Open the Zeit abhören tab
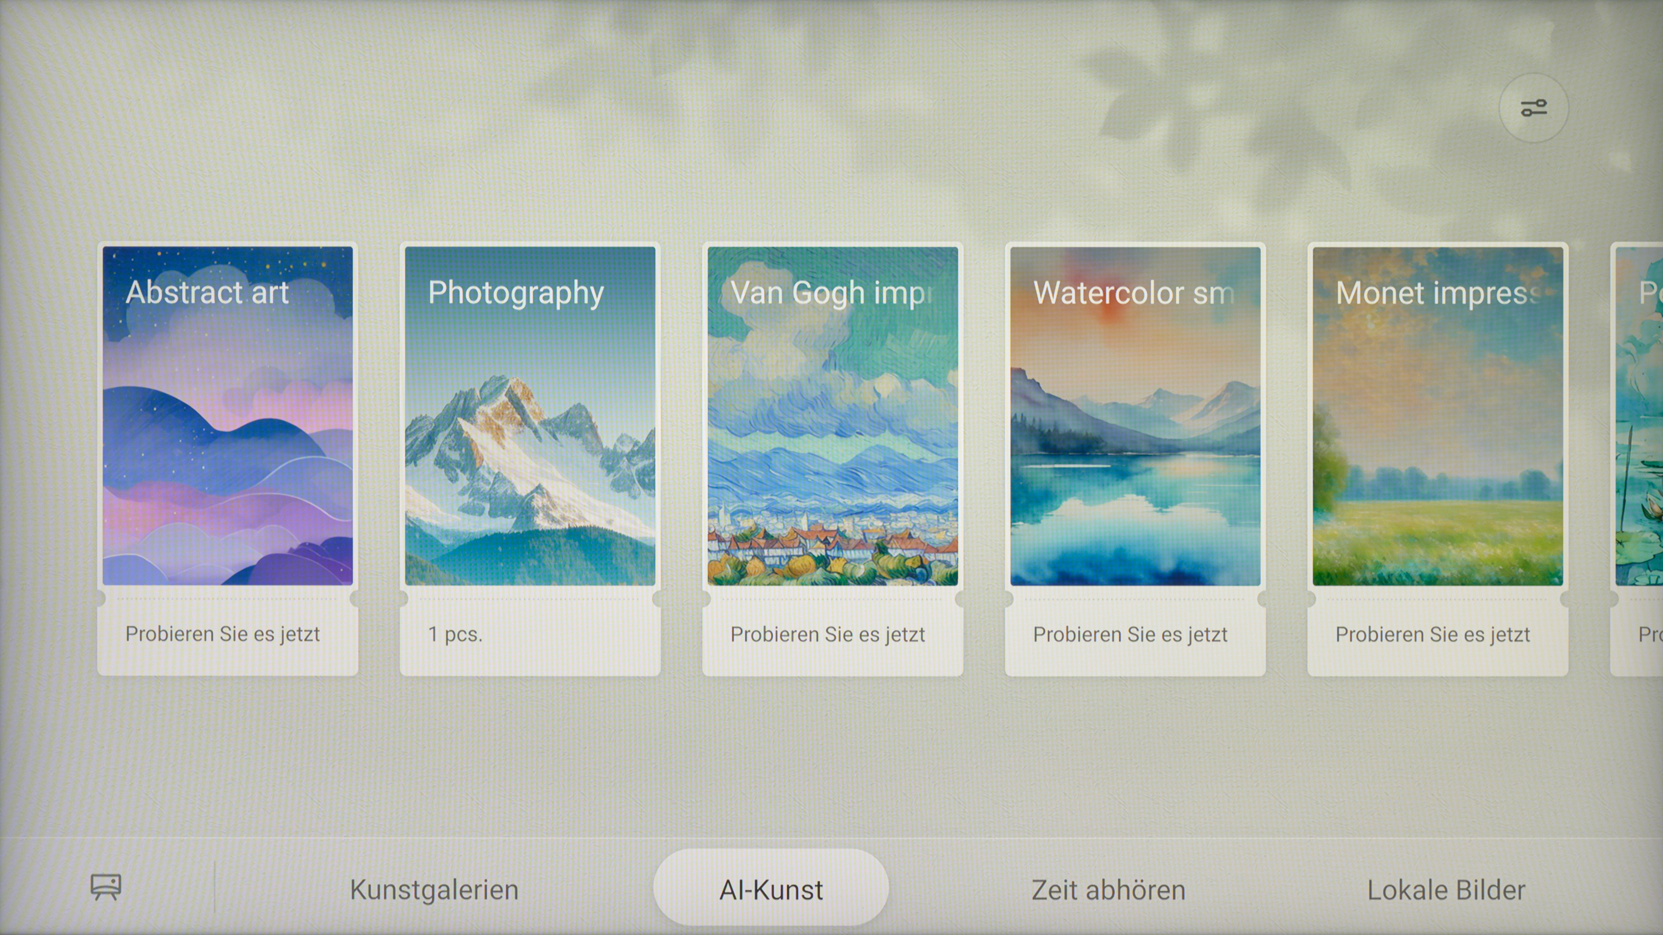1663x935 pixels. coord(1108,890)
